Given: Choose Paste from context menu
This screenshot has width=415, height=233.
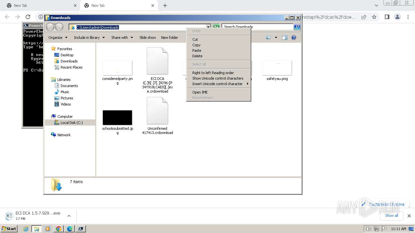Looking at the screenshot, I should (x=219, y=50).
